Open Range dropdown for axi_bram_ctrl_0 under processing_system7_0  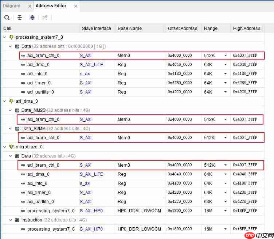(226, 56)
